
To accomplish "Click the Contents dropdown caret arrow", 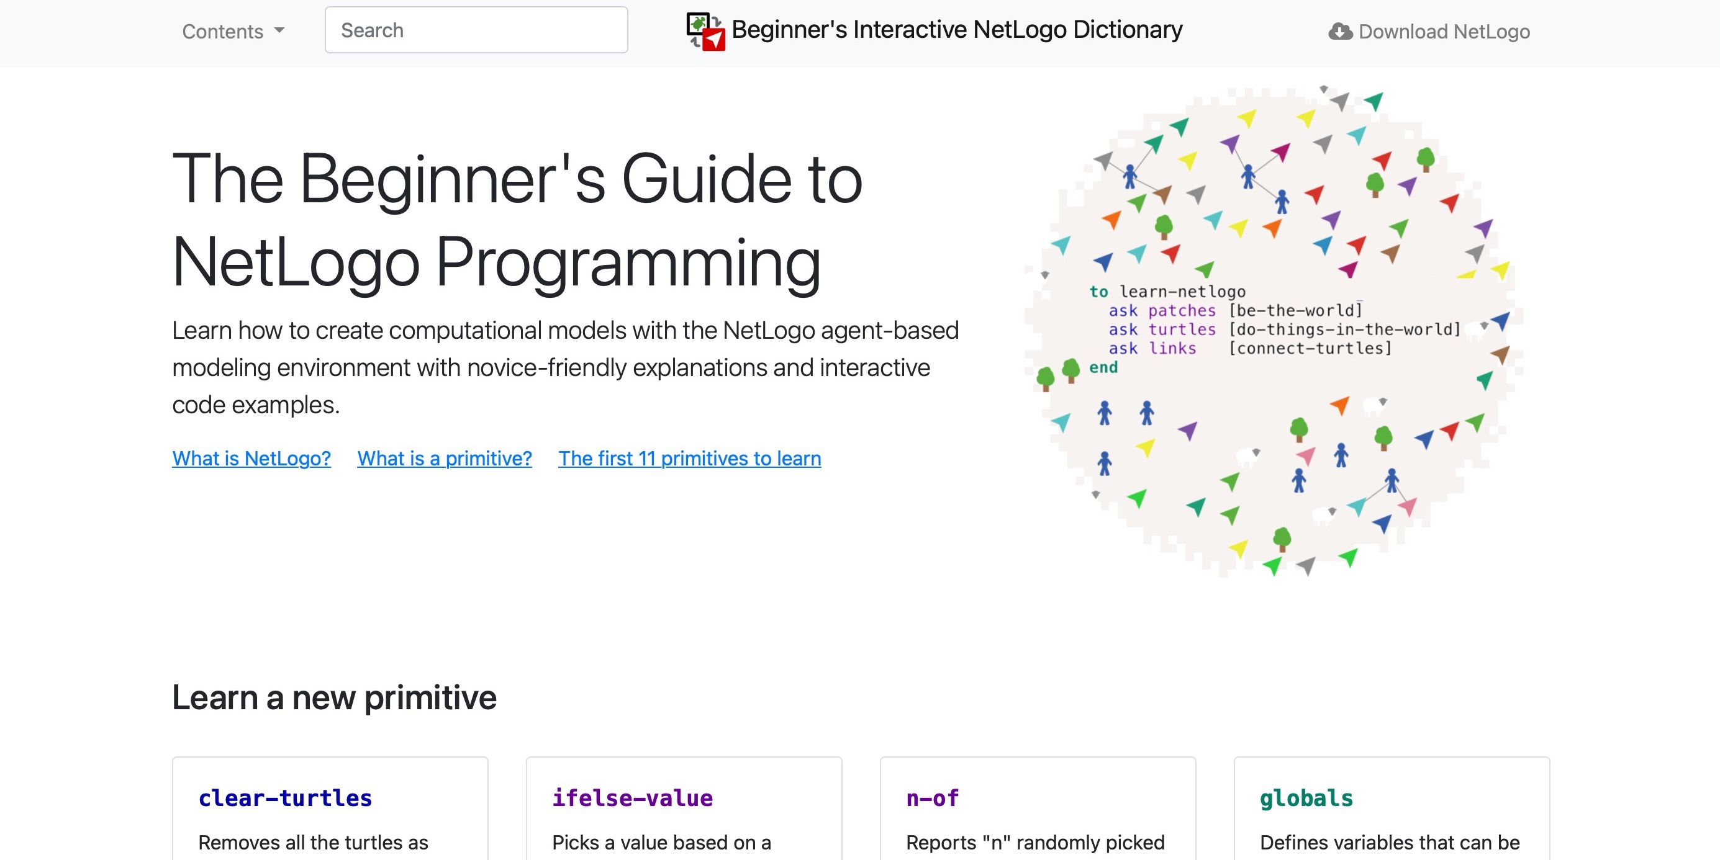I will click(x=280, y=30).
